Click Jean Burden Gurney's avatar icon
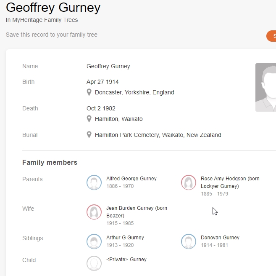Image resolution: width=276 pixels, height=276 pixels. pyautogui.click(x=94, y=212)
